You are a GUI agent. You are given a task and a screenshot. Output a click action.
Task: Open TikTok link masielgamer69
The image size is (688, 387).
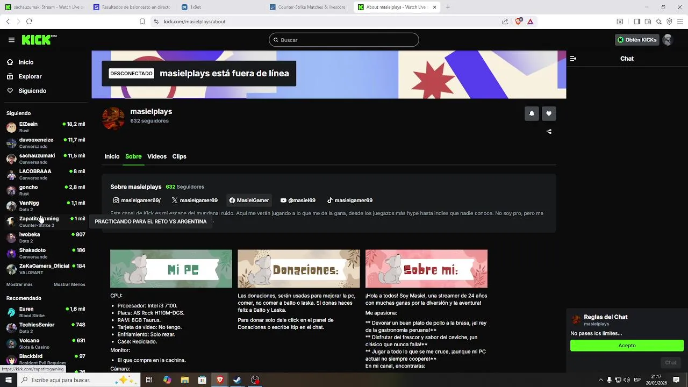click(350, 200)
